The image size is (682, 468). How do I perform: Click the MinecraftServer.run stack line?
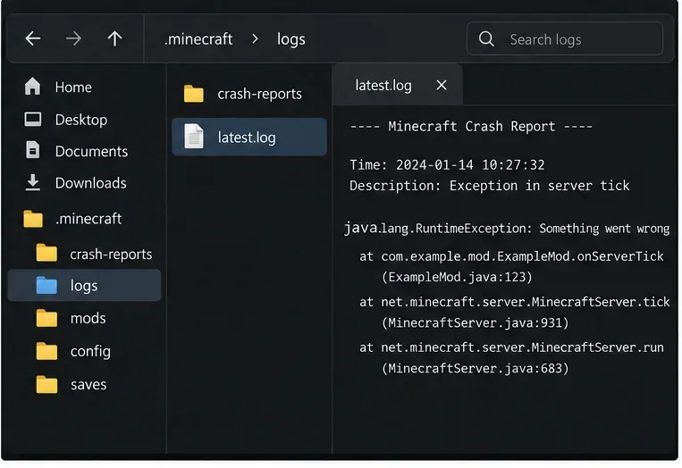(x=511, y=347)
